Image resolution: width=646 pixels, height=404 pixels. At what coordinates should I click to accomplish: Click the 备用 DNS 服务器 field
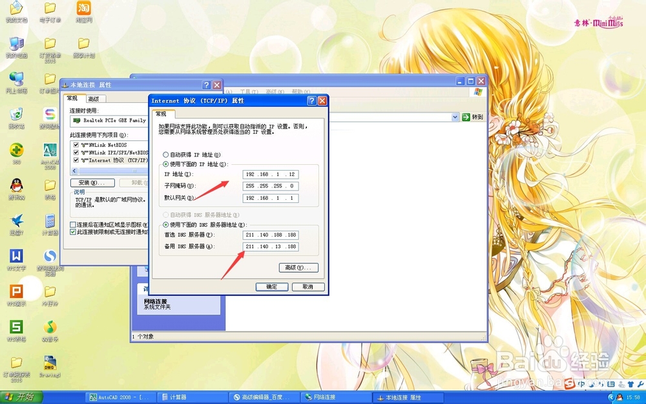click(x=270, y=246)
